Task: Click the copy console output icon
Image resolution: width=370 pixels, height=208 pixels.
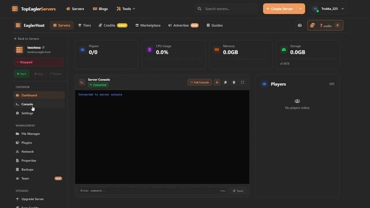Action: click(x=225, y=82)
